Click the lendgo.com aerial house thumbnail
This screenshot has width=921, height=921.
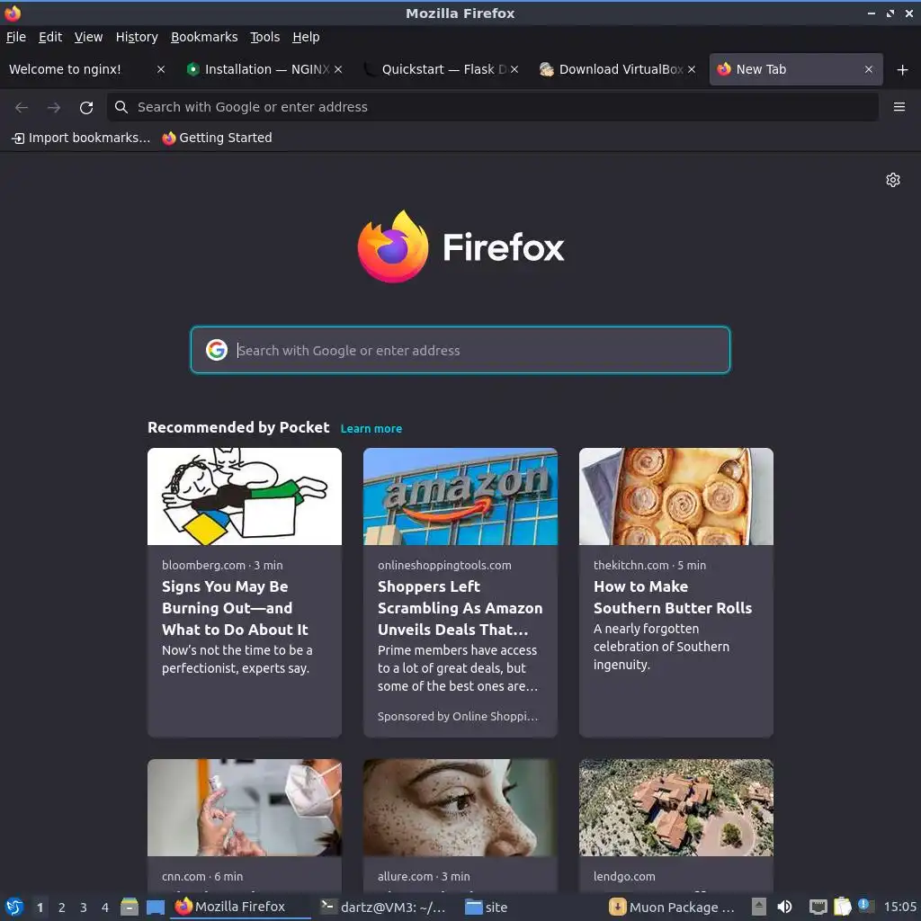tap(676, 807)
